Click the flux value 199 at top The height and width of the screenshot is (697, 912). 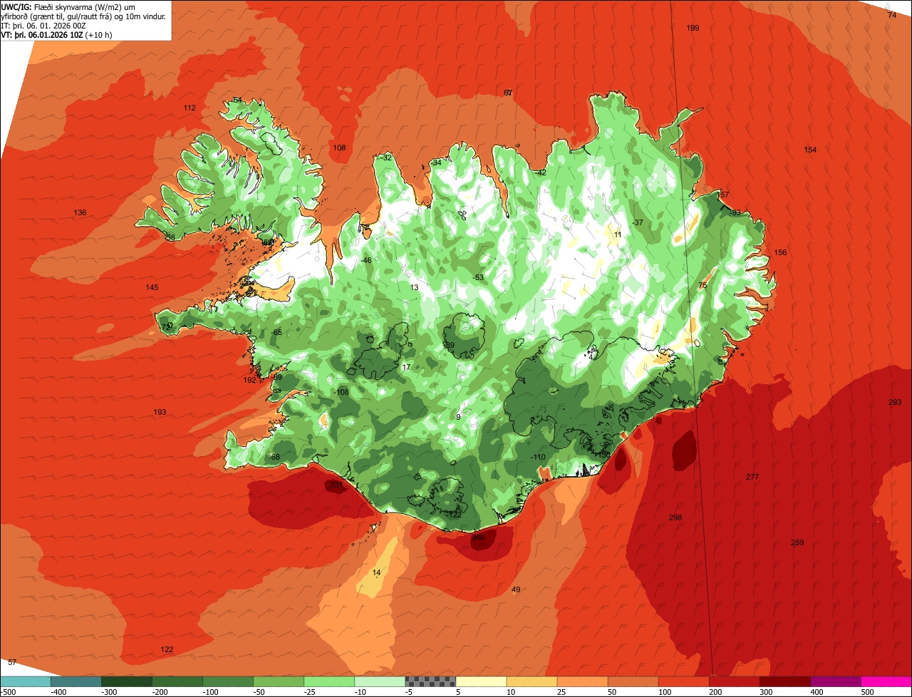coord(693,28)
